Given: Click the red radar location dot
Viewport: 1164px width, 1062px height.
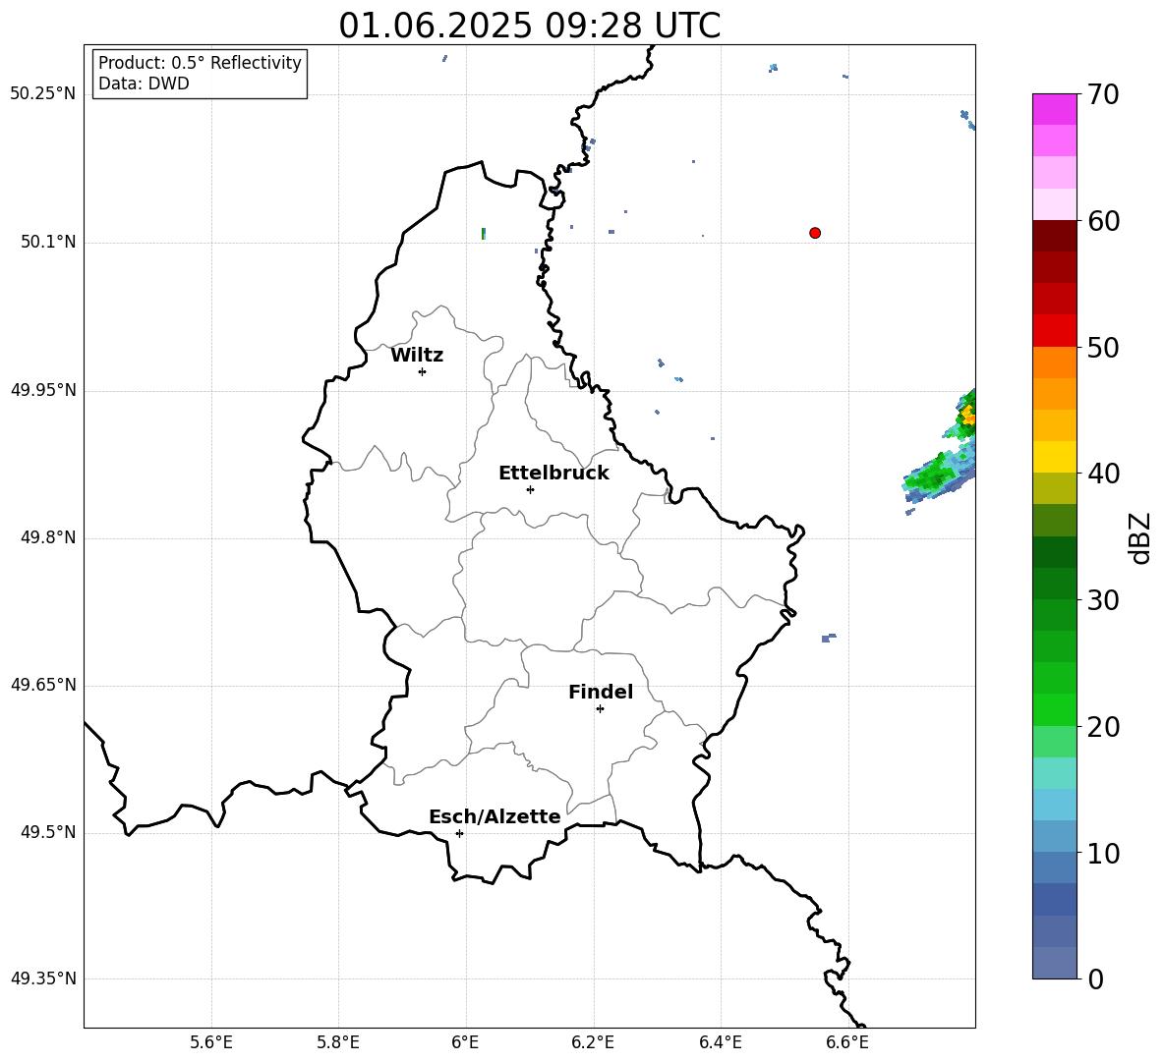Looking at the screenshot, I should 815,233.
